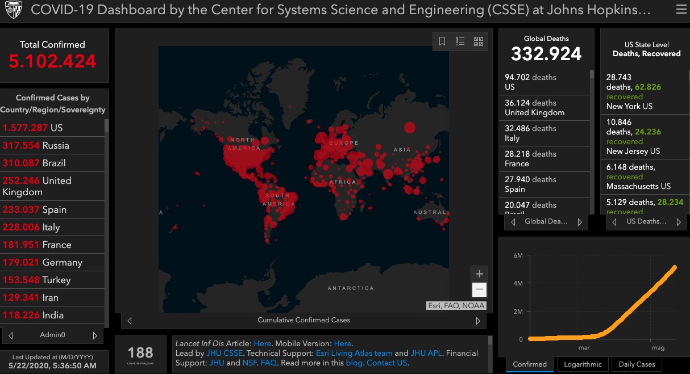Select Russia in confirmed cases list
690x374 pixels.
point(52,145)
